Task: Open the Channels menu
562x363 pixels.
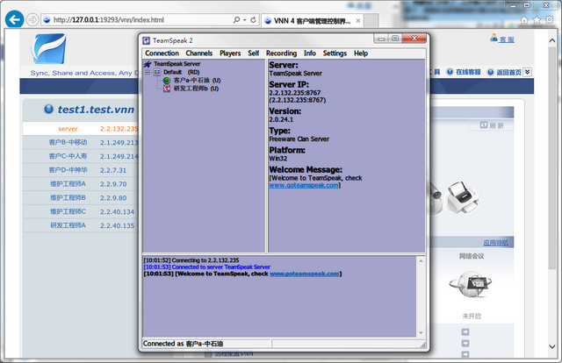Action: (199, 53)
